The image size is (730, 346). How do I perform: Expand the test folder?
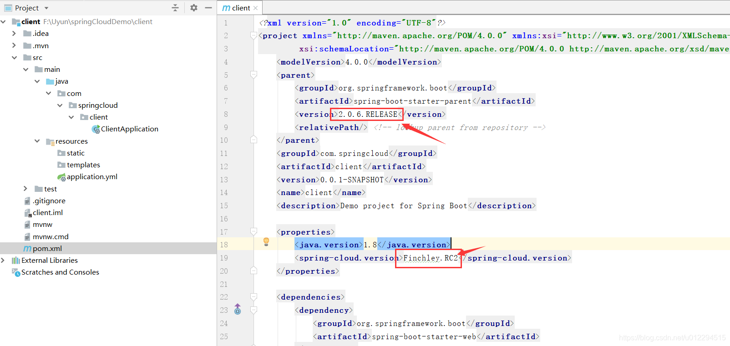(26, 189)
